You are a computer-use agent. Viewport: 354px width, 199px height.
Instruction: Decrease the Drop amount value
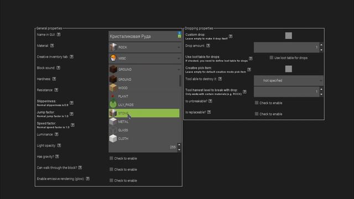point(321,50)
